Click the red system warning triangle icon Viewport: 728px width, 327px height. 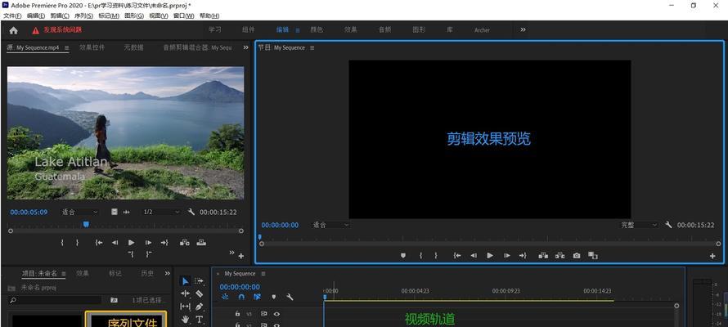point(35,30)
